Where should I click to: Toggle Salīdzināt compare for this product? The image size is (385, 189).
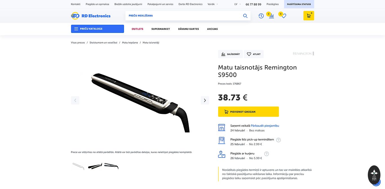click(x=231, y=54)
